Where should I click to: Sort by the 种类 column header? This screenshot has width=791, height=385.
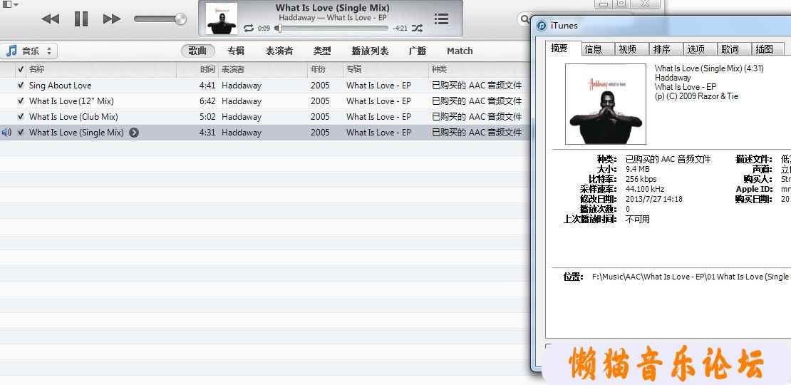[478, 69]
